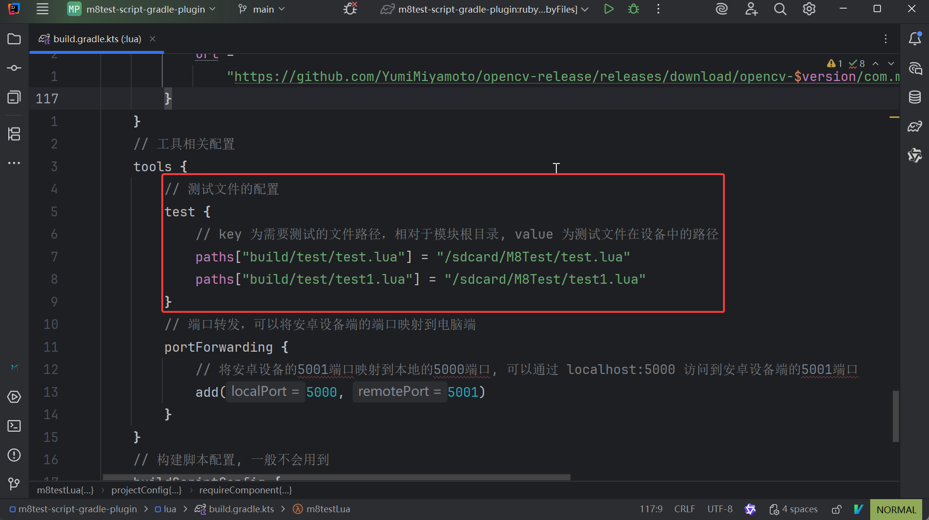Open the Structure tool window
Screen dimensions: 929x520
14,134
